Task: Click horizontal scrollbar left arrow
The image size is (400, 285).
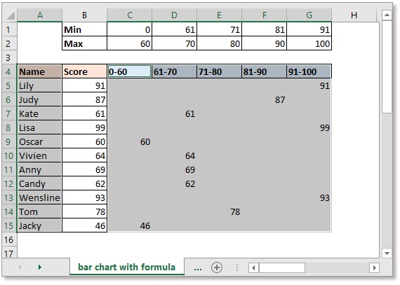Action: click(x=253, y=267)
